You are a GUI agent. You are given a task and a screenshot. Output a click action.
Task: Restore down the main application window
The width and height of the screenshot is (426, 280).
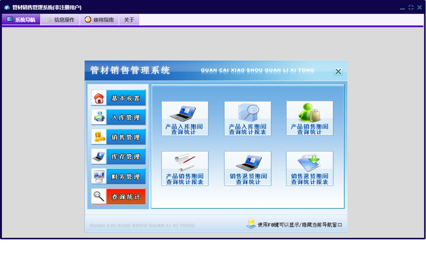pos(411,7)
